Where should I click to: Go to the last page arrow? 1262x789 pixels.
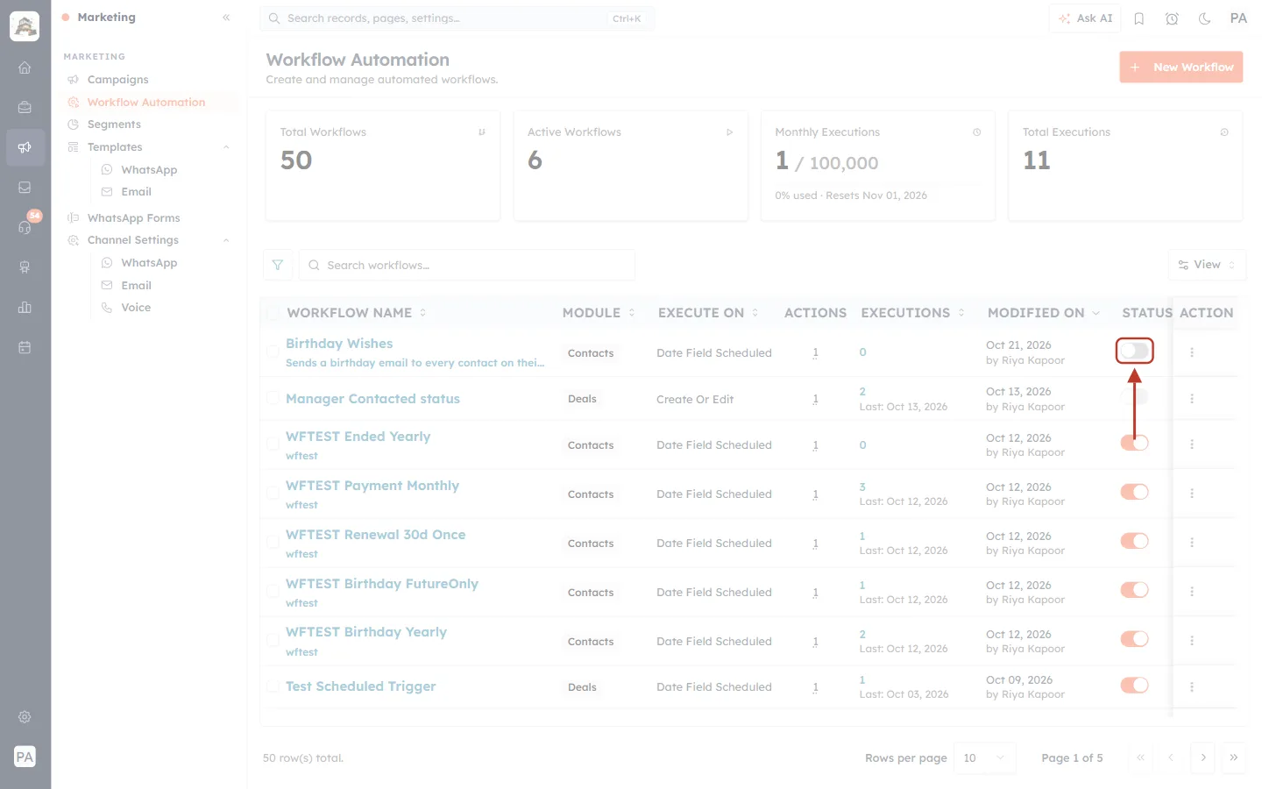(x=1234, y=757)
